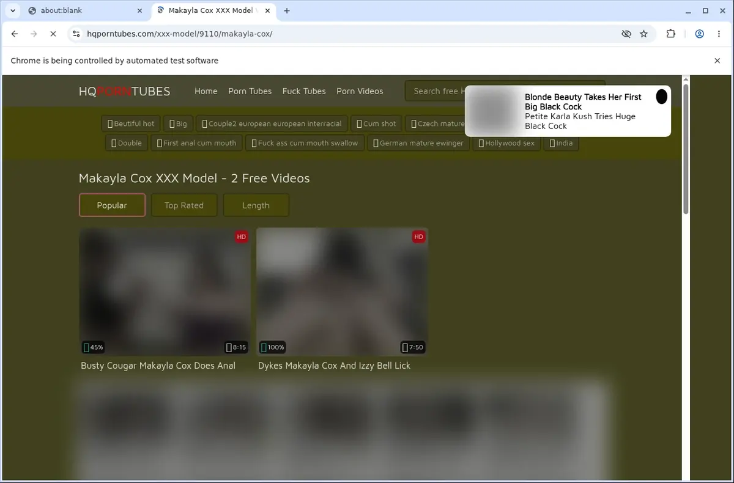This screenshot has width=734, height=483.
Task: Open the second video thumbnail with 7:50 duration
Action: tap(342, 292)
